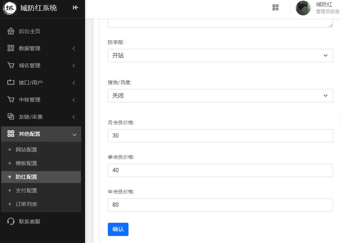Click the headset icon beside 联系客服
This screenshot has width=341, height=243.
pos(11,221)
